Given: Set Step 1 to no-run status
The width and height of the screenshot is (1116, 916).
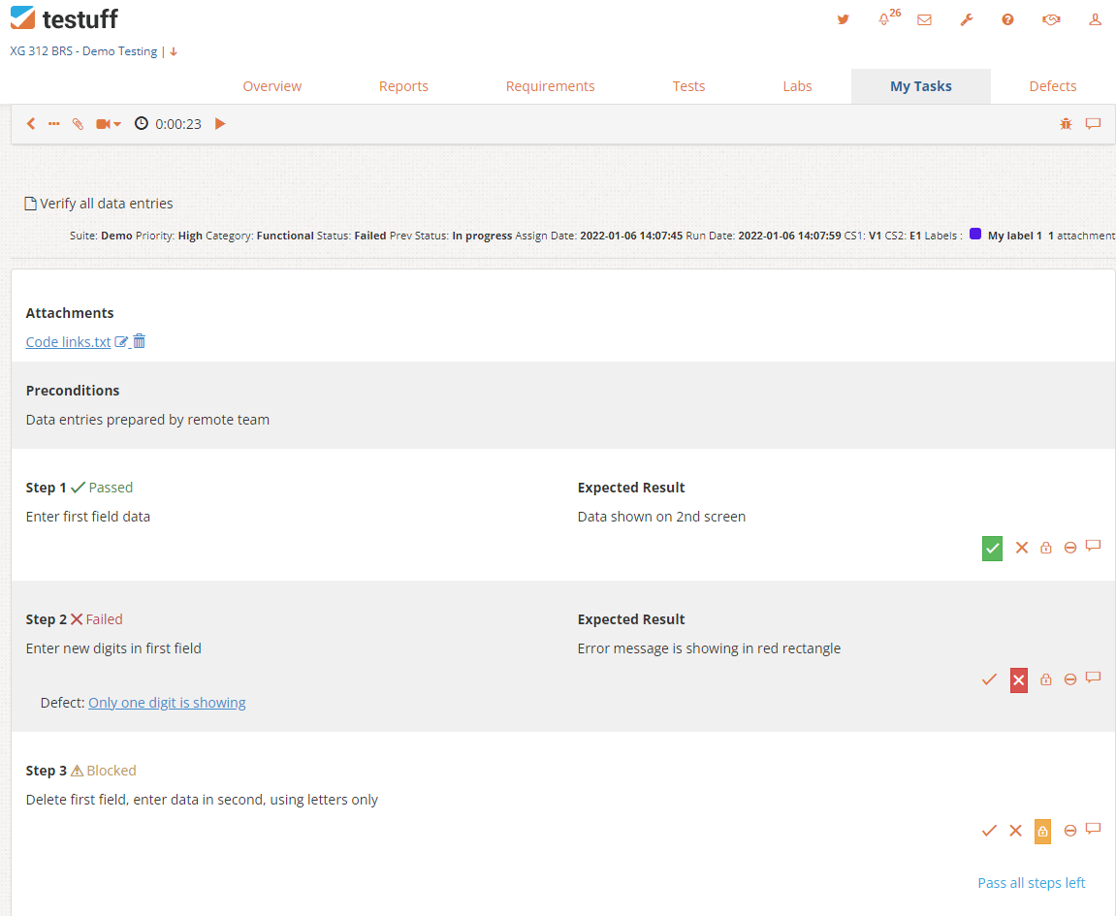Looking at the screenshot, I should coord(1069,548).
